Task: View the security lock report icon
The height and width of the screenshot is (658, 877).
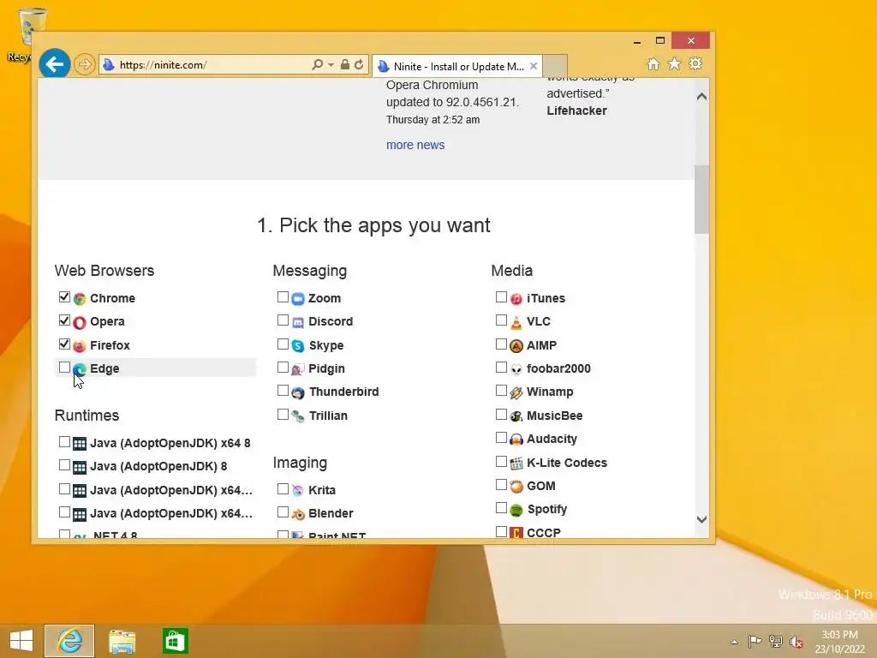Action: [345, 65]
